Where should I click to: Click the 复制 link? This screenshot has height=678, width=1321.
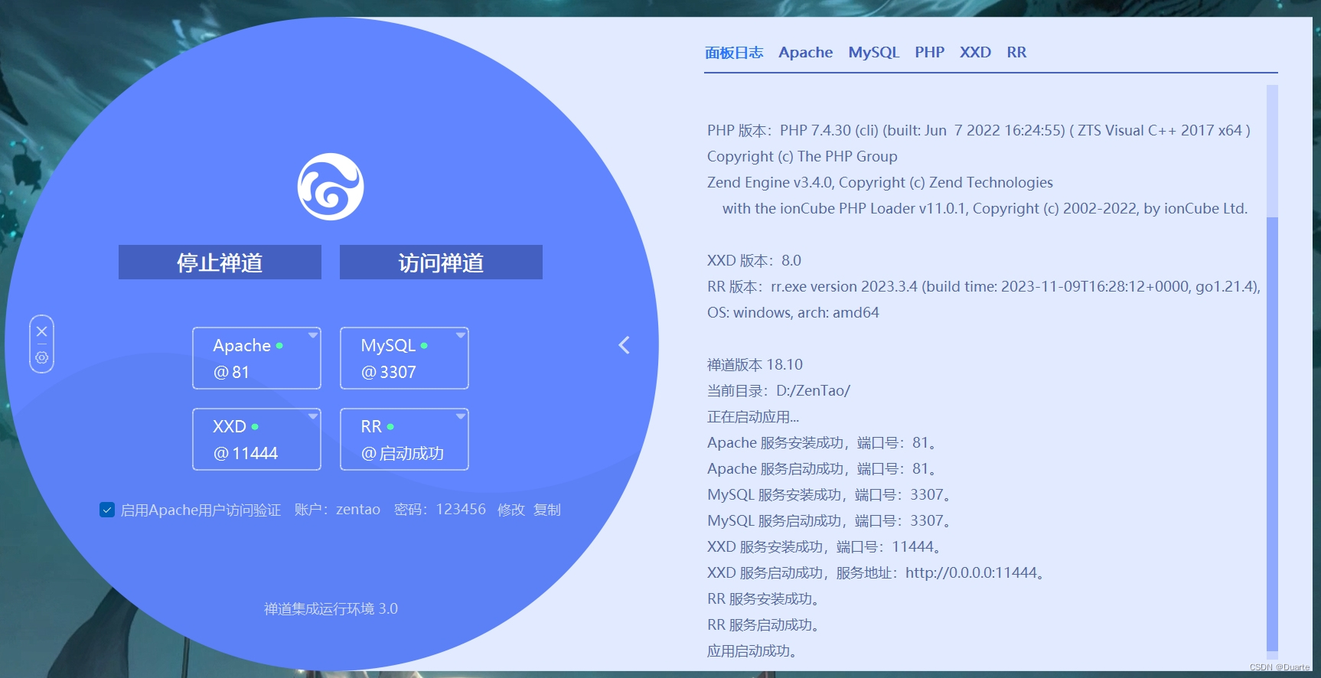(547, 510)
